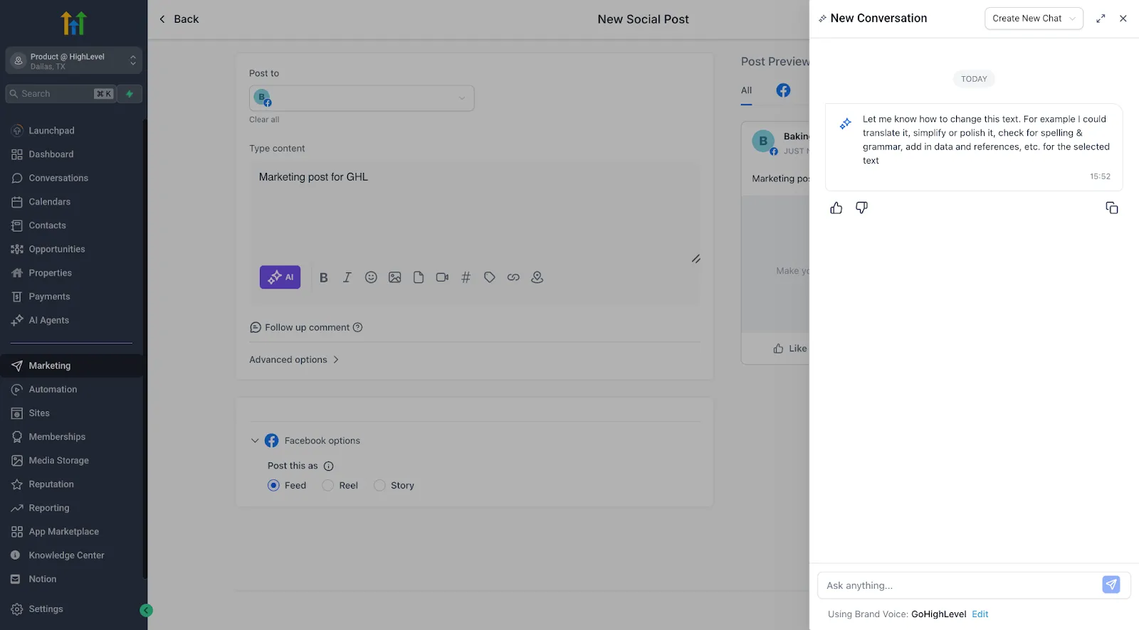Viewport: 1139px width, 630px height.
Task: Click the purple AI assistant button
Action: pos(280,277)
